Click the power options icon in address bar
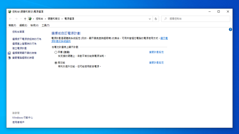Viewport: 239px width, 134px height. pos(30,19)
